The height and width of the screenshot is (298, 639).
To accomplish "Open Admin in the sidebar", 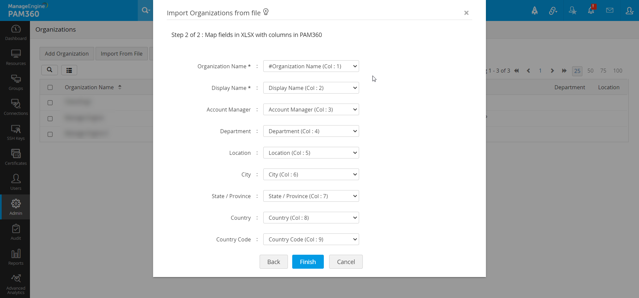I will (x=16, y=207).
